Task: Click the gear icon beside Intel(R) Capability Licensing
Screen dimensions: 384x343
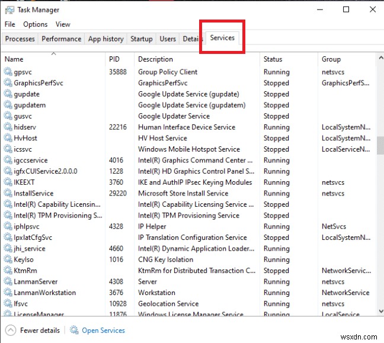Action: [8, 204]
